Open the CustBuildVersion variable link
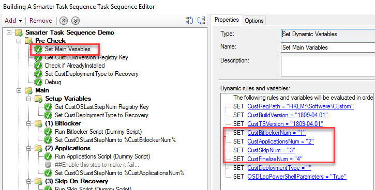This screenshot has height=190, width=375. click(288, 115)
